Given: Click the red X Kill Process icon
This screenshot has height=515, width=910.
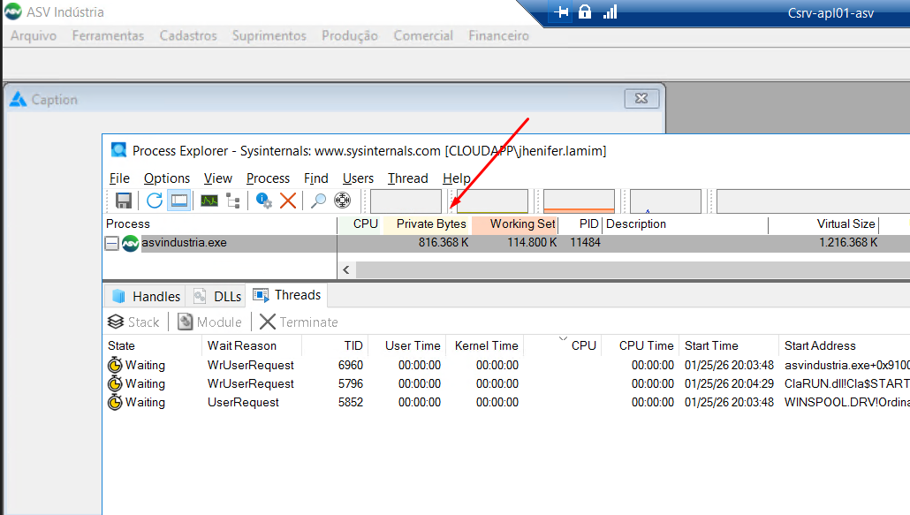Looking at the screenshot, I should pos(287,201).
